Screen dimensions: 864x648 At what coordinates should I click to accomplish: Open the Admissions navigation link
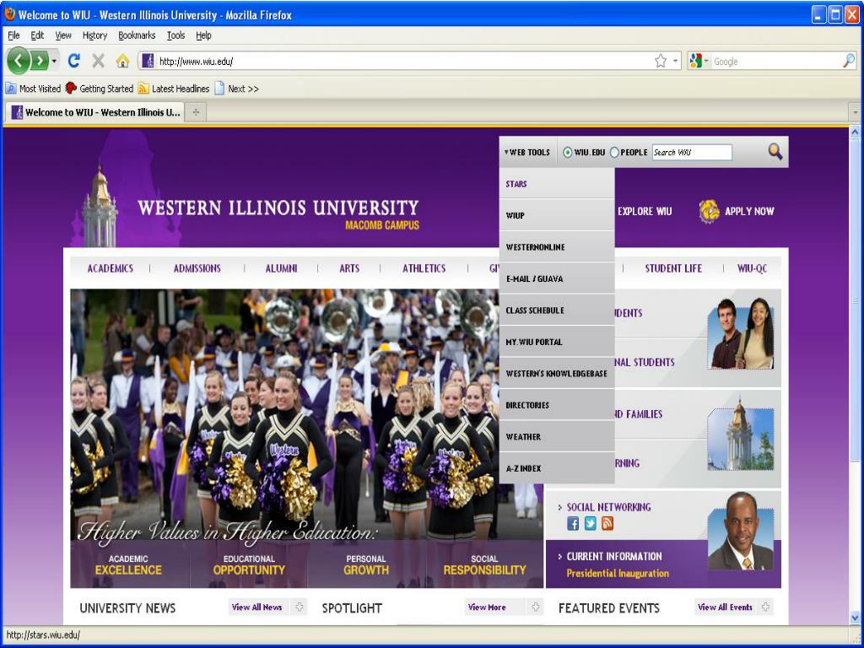197,268
